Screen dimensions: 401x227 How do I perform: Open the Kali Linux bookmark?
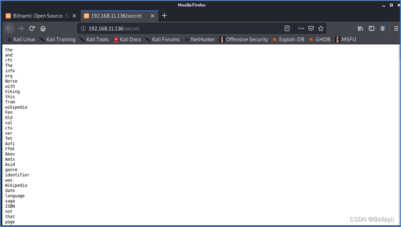click(21, 39)
